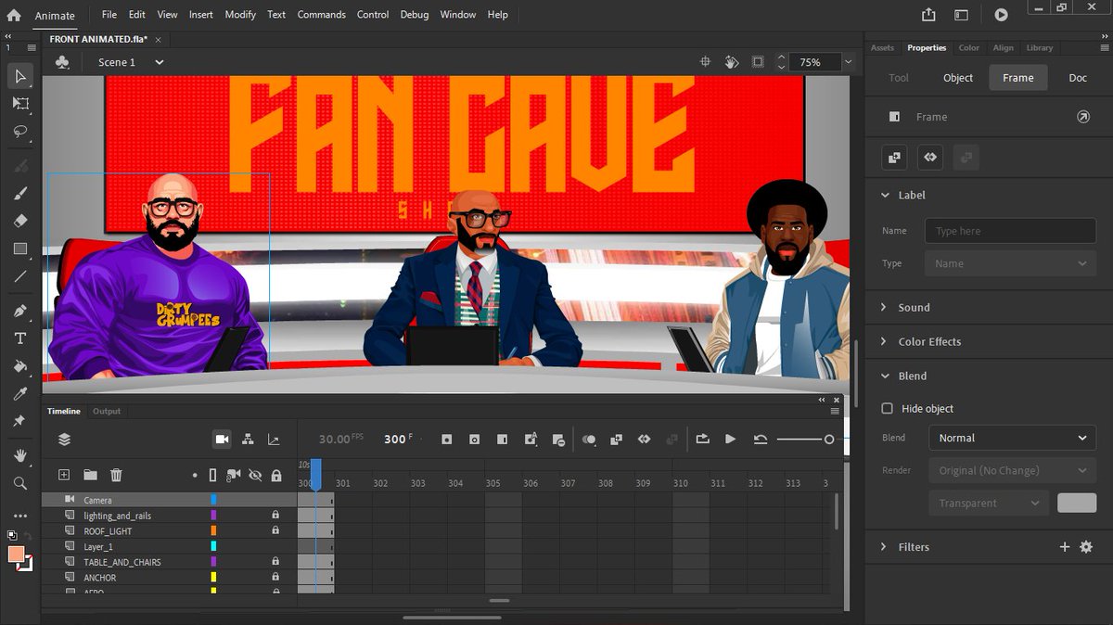Toggle the Camera button in timeline
This screenshot has height=625, width=1113.
(x=222, y=440)
